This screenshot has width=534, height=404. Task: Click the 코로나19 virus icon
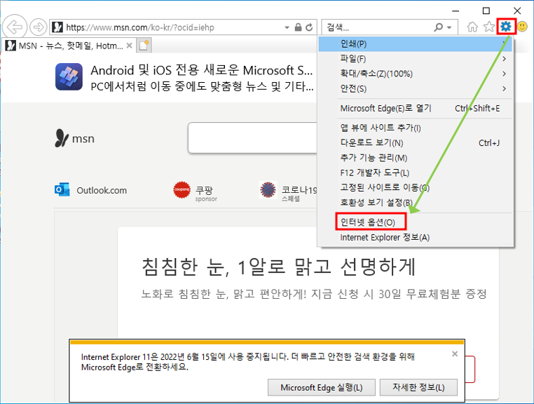coord(268,189)
